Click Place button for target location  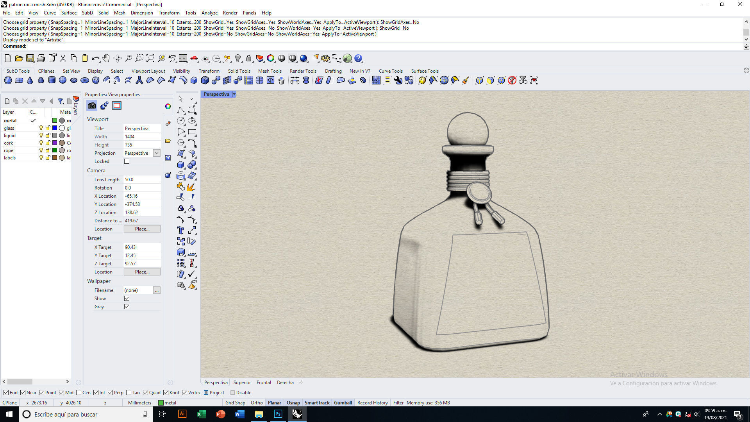142,272
